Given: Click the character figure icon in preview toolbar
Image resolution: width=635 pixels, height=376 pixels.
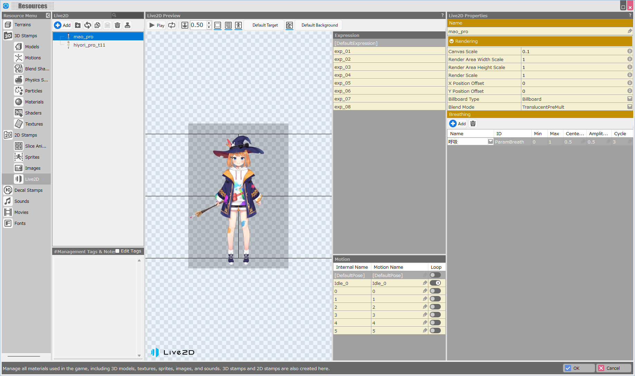Looking at the screenshot, I should coord(238,25).
